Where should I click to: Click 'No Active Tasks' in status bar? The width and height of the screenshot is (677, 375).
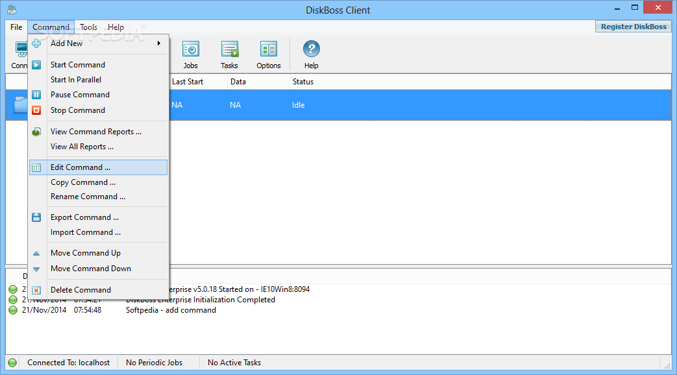pos(234,363)
